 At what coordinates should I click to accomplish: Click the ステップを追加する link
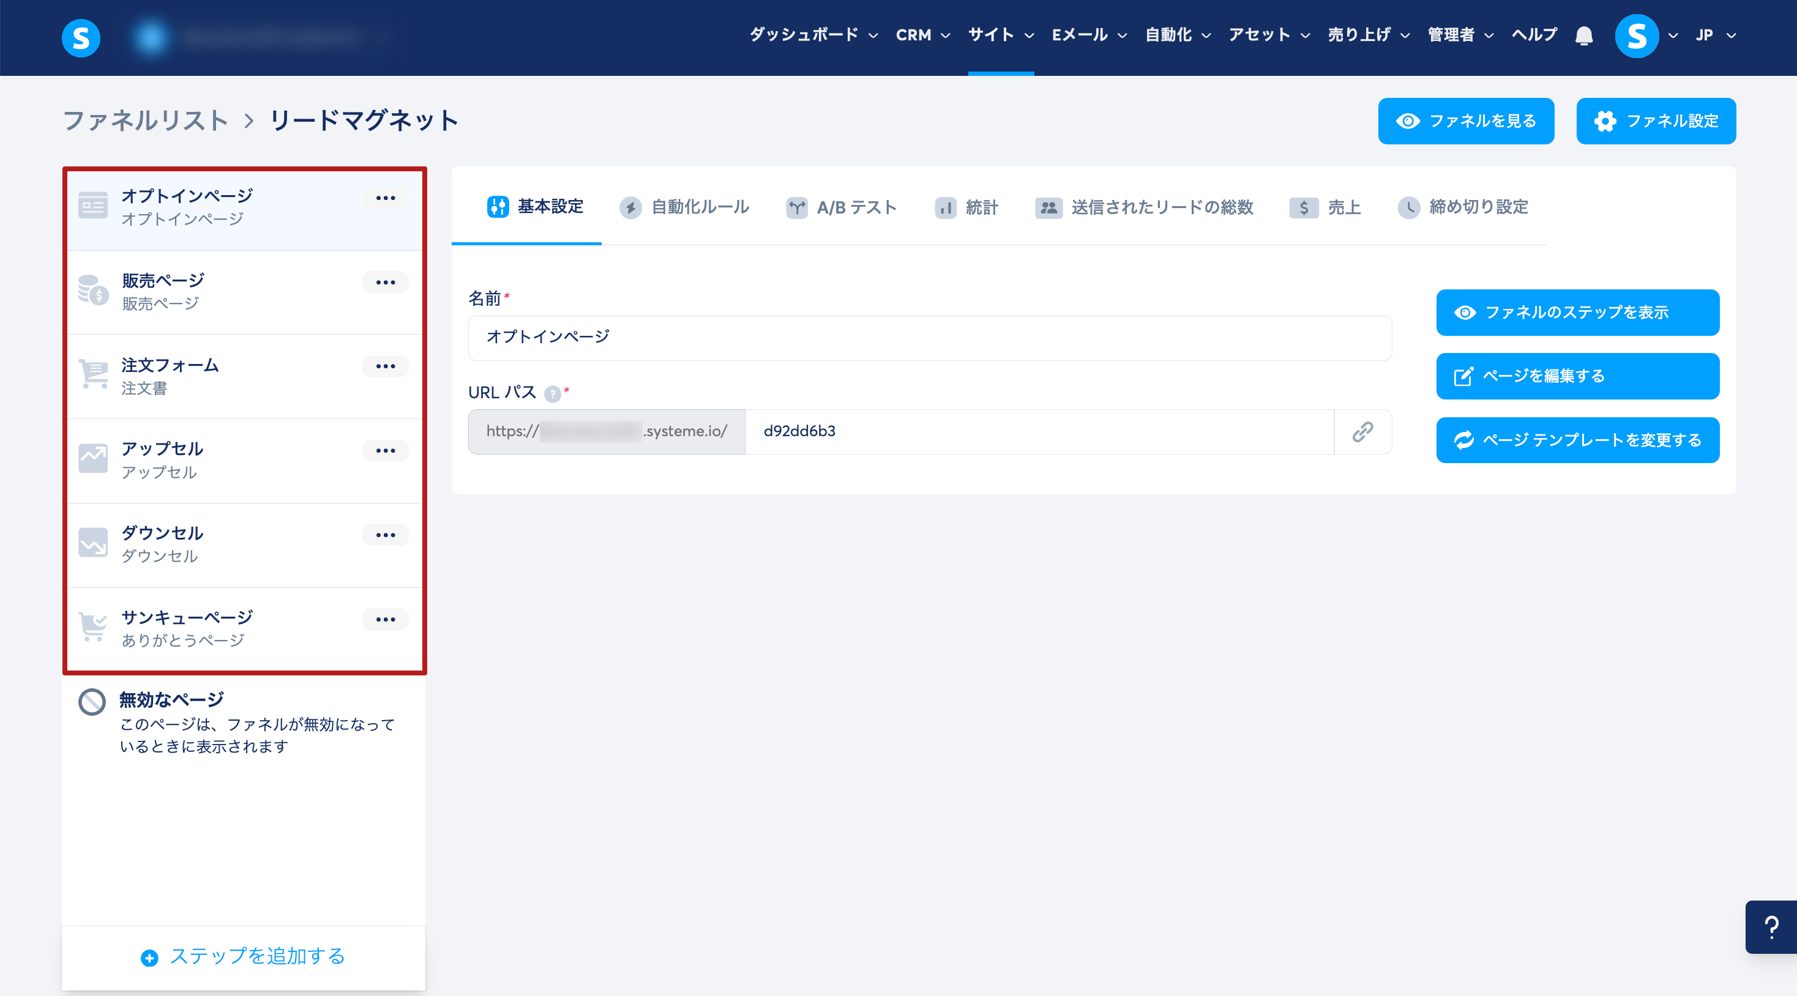(244, 956)
